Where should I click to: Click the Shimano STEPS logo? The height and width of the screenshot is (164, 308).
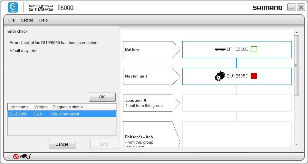41,8
